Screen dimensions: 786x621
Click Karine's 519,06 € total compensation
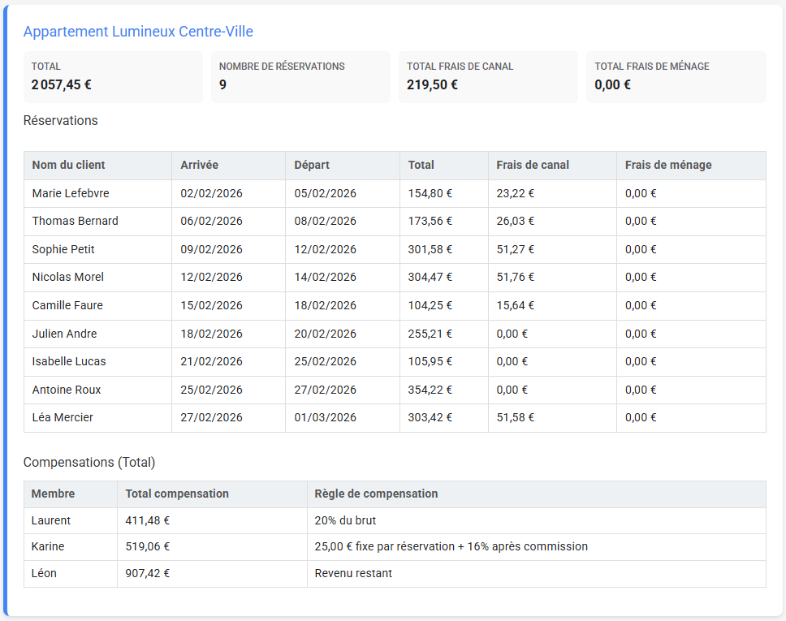click(x=148, y=546)
